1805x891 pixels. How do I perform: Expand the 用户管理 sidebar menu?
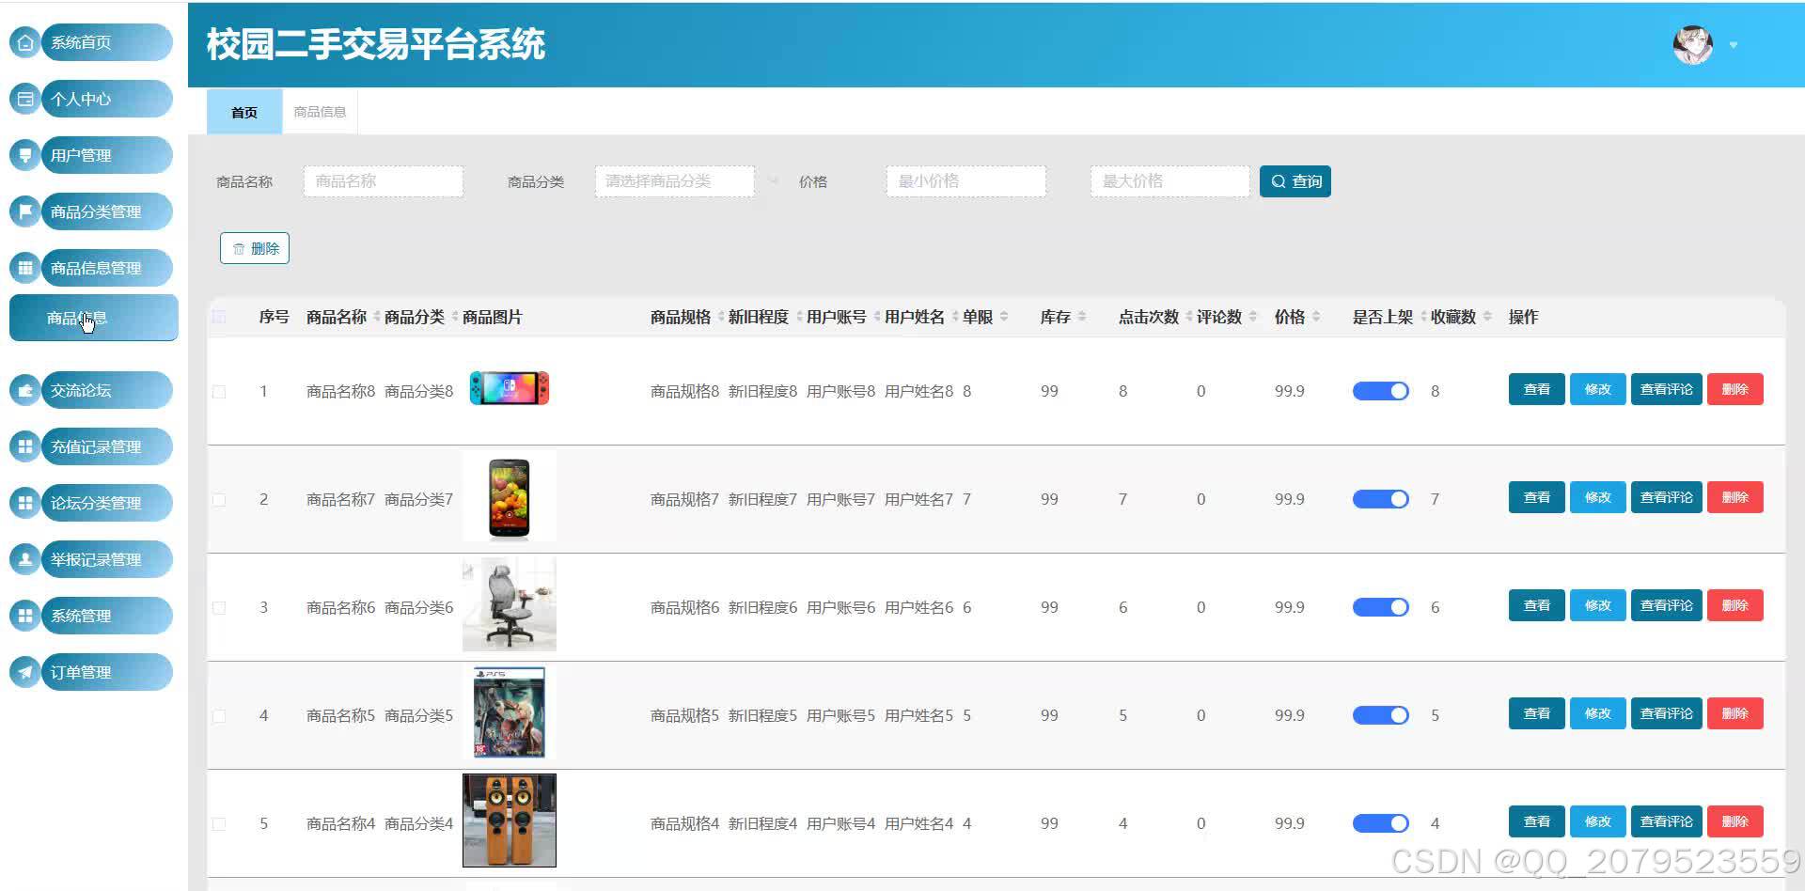[x=107, y=155]
